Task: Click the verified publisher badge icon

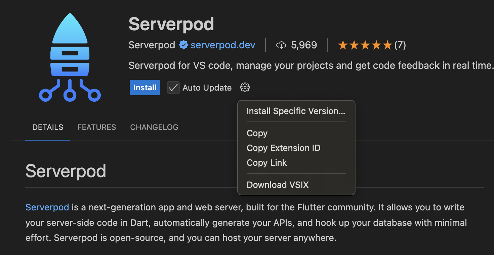Action: click(183, 45)
